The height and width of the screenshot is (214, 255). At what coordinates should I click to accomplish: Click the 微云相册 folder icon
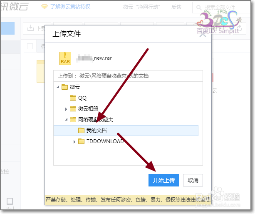point(73,108)
